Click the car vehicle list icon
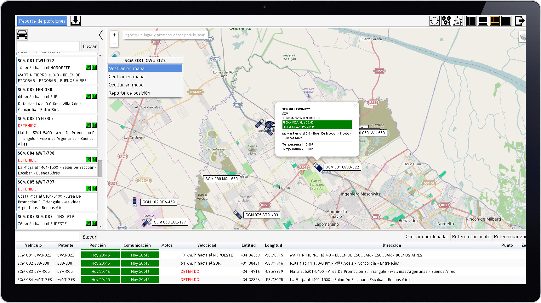This screenshot has width=541, height=303. [x=22, y=35]
